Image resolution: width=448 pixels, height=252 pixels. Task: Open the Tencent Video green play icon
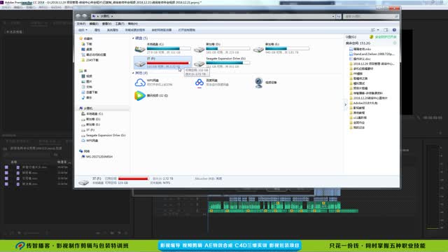click(x=140, y=95)
